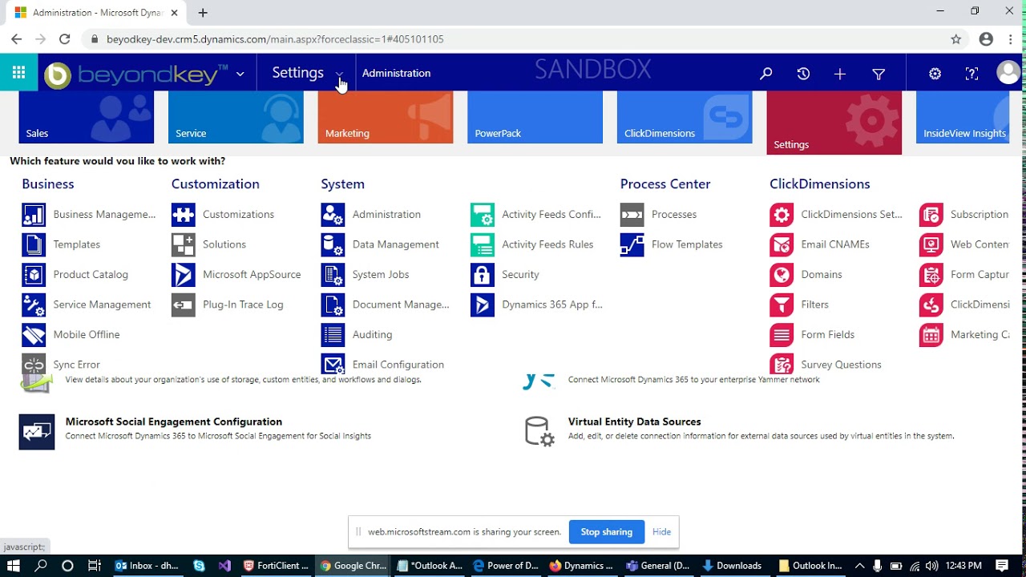Screen dimensions: 1026x577
Task: Click the Microsoft AppSource icon
Action: click(x=184, y=275)
